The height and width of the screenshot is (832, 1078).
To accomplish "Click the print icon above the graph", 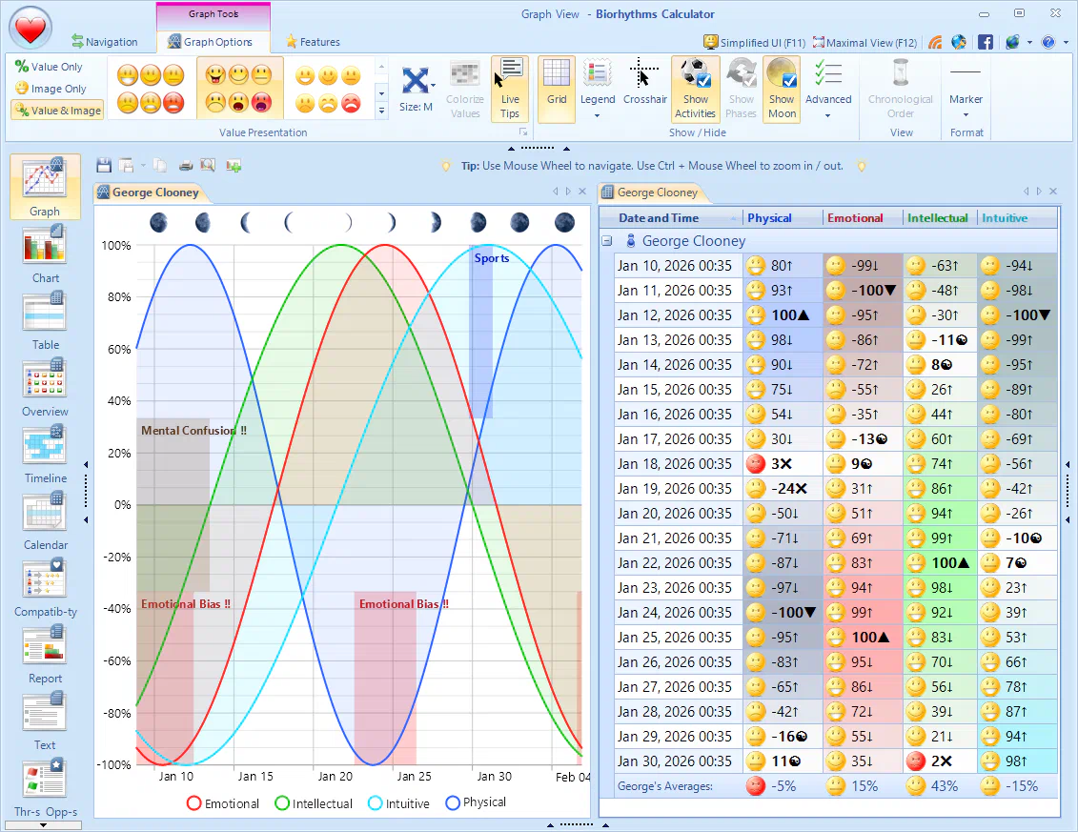I will point(187,165).
